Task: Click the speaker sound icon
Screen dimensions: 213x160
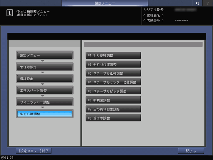Action: click(197, 3)
